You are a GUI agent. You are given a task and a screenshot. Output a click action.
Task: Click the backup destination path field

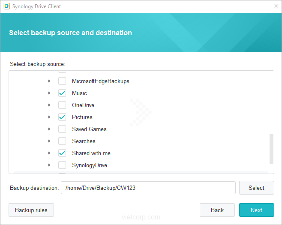pos(148,188)
